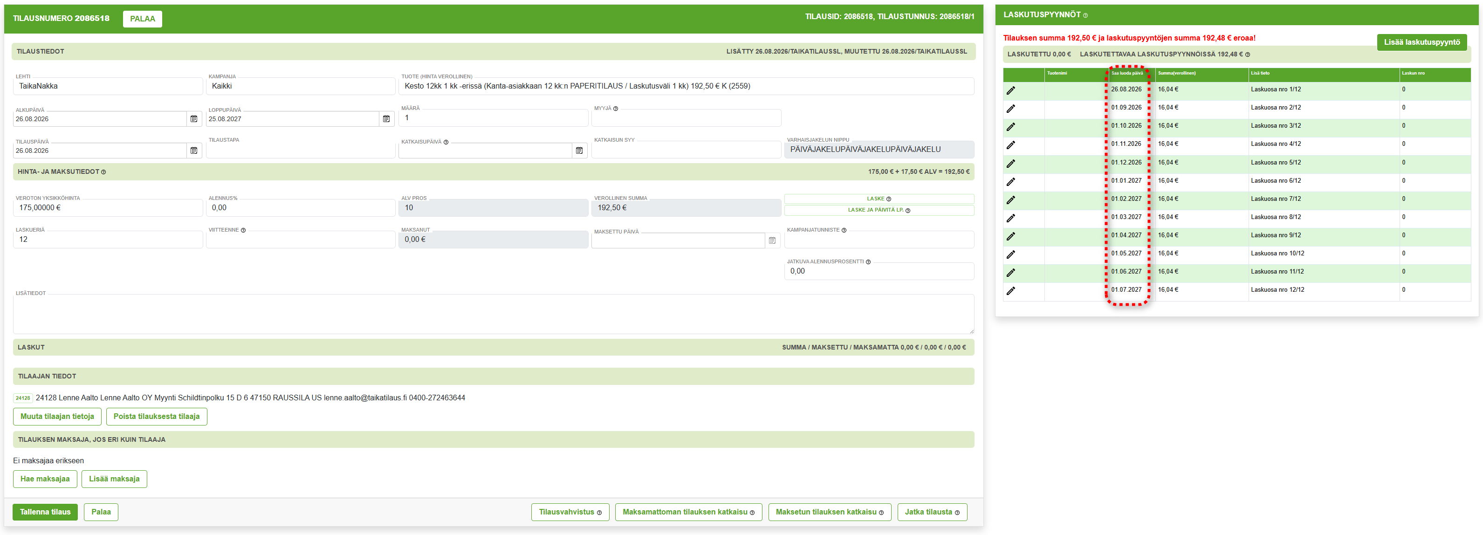Edit invoice row Laskuosa nro 8/12 pencil
This screenshot has width=1483, height=535.
tap(1010, 218)
